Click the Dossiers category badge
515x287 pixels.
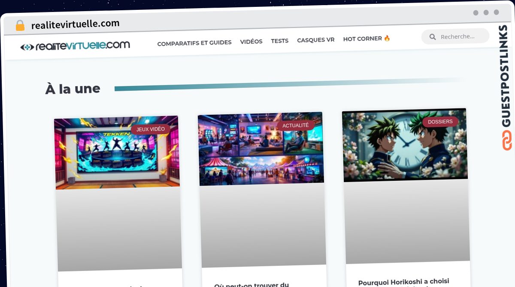[440, 122]
